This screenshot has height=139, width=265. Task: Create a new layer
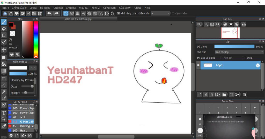point(200,94)
